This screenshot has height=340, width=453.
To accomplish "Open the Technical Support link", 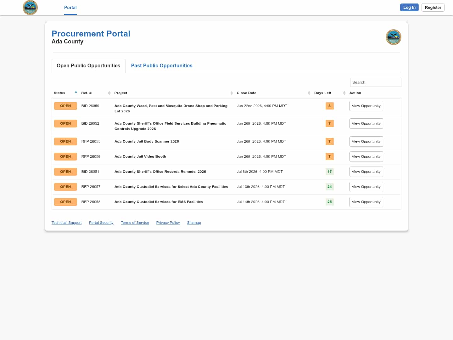I will point(66,223).
